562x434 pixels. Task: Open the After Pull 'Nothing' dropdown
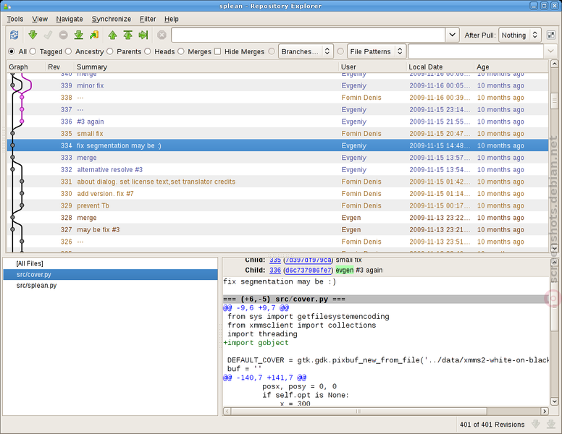pos(519,35)
